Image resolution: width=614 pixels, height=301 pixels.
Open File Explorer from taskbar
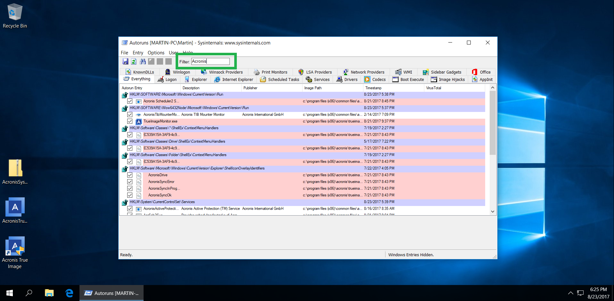[x=49, y=293]
